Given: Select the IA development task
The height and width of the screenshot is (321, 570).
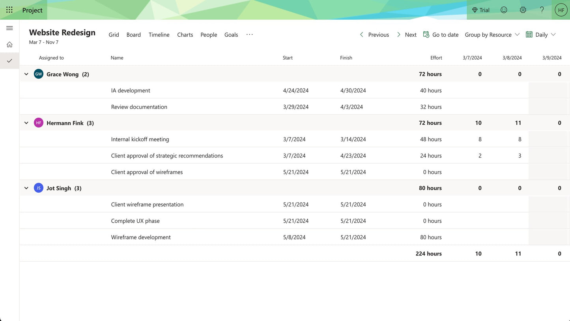Looking at the screenshot, I should (131, 90).
